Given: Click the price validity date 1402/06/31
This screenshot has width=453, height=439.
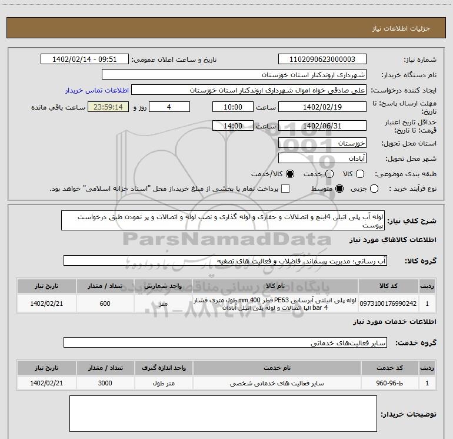Looking at the screenshot, I should tap(322, 126).
